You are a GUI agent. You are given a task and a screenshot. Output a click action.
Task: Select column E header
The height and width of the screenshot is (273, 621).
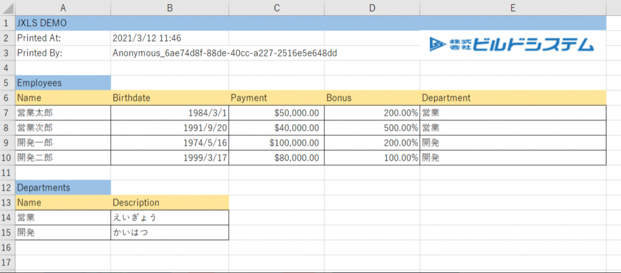tap(512, 8)
